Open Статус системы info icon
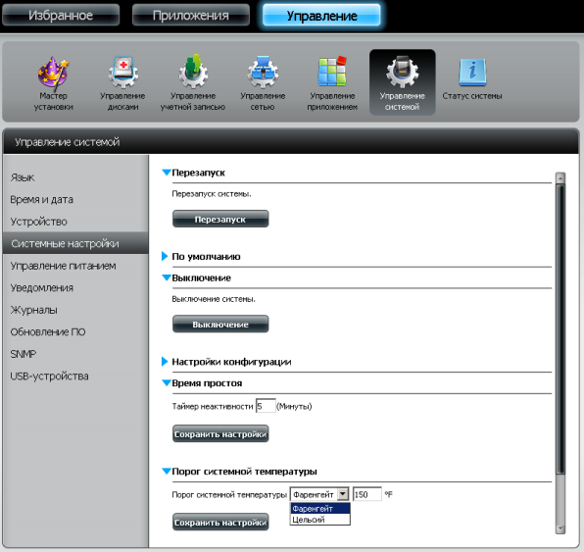Viewport: 584px width, 552px height. coord(472,72)
